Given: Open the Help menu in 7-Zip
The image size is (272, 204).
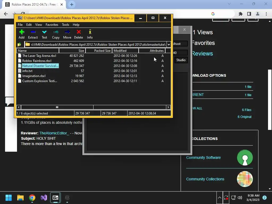Looking at the screenshot, I should [x=76, y=25].
